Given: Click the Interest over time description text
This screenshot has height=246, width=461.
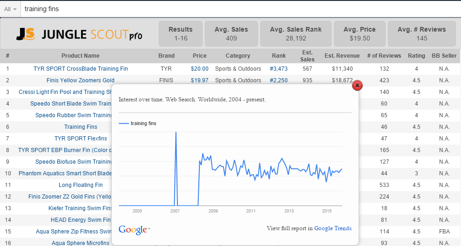Looking at the screenshot, I should (x=192, y=100).
